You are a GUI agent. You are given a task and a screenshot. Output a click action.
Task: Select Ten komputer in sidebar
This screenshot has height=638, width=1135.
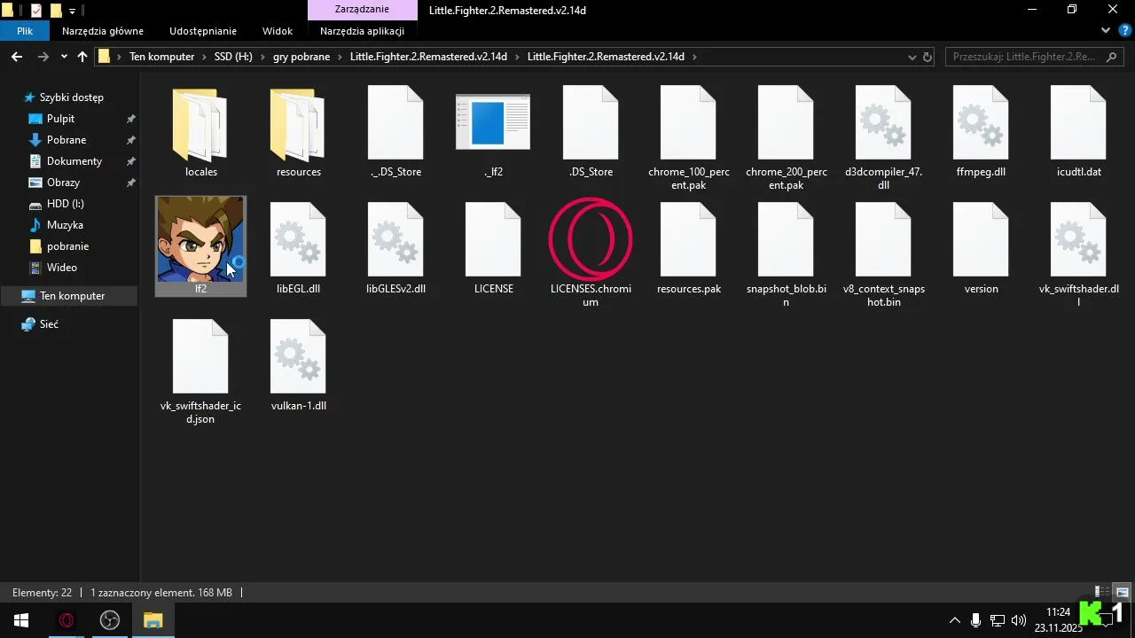tap(69, 296)
